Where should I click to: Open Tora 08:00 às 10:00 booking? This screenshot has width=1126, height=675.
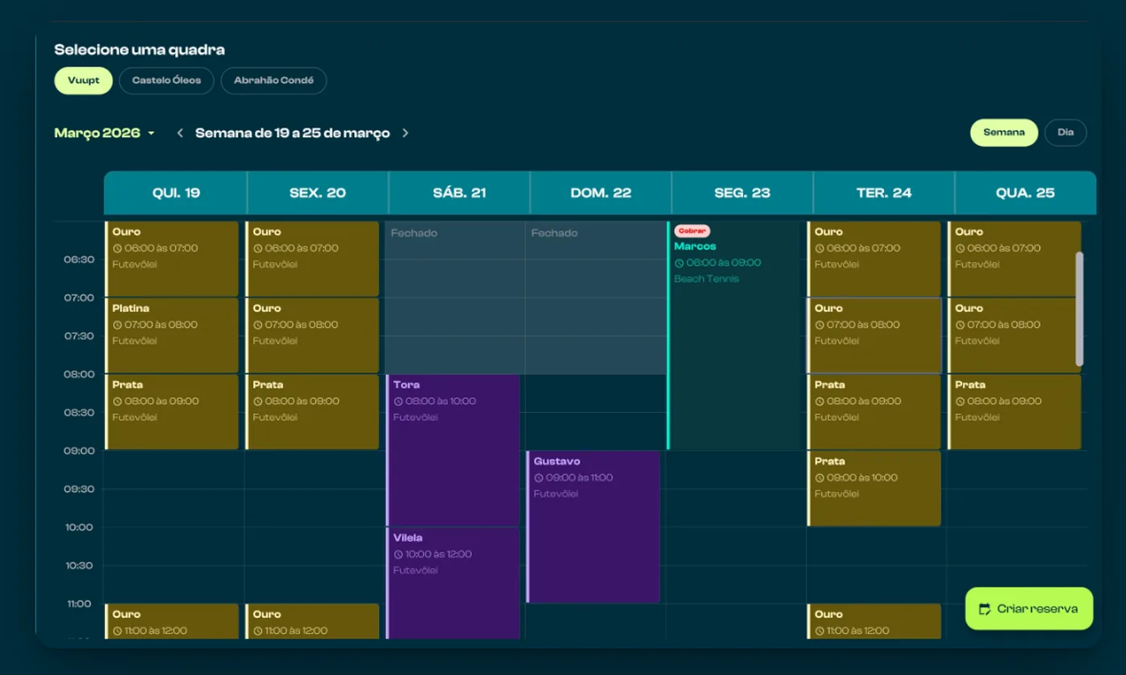pos(453,450)
